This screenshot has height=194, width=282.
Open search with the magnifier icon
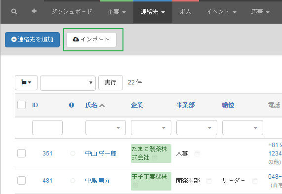(x=14, y=11)
